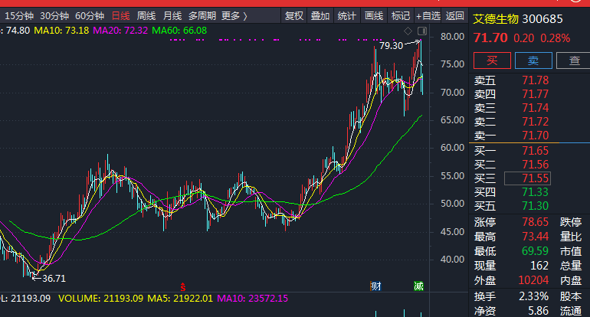Click the 叠加 overlay tool
The height and width of the screenshot is (317, 590).
click(320, 16)
